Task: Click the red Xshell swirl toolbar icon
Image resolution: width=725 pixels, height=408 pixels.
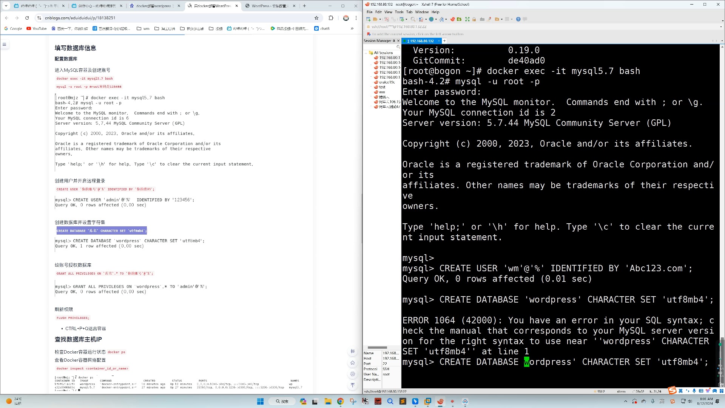Action: pyautogui.click(x=452, y=19)
